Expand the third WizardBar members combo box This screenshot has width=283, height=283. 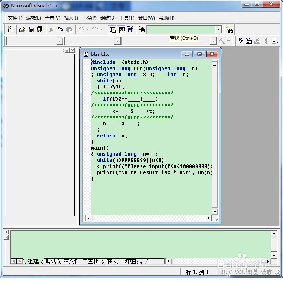[x=213, y=41]
